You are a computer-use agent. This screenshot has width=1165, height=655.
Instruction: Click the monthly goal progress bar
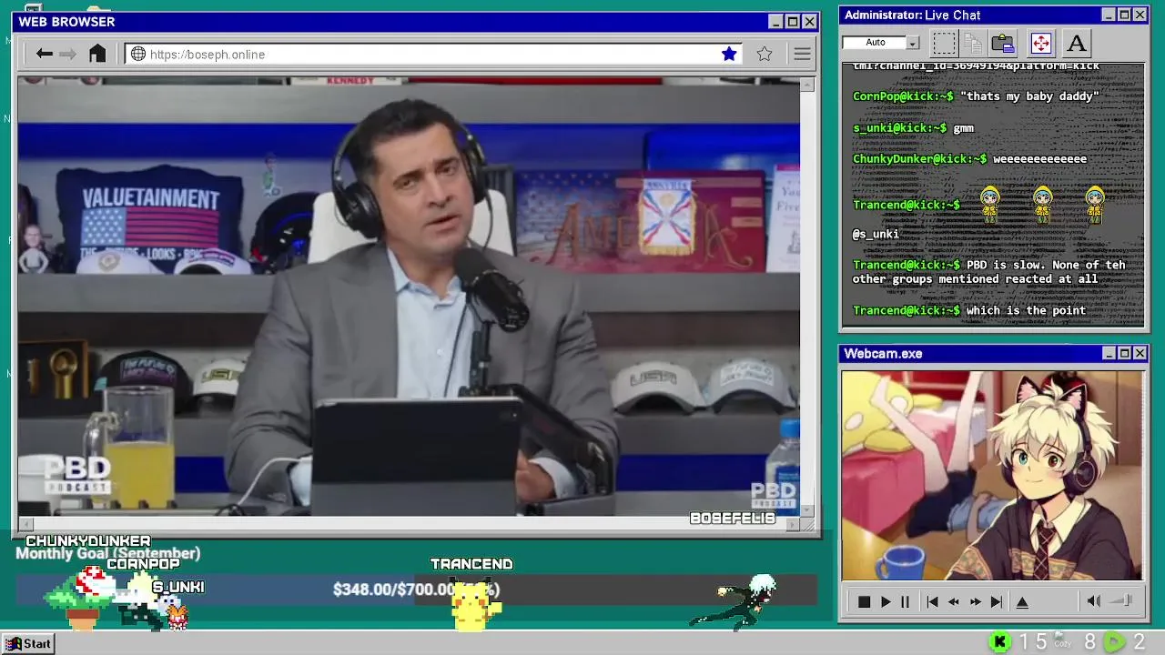tap(416, 589)
